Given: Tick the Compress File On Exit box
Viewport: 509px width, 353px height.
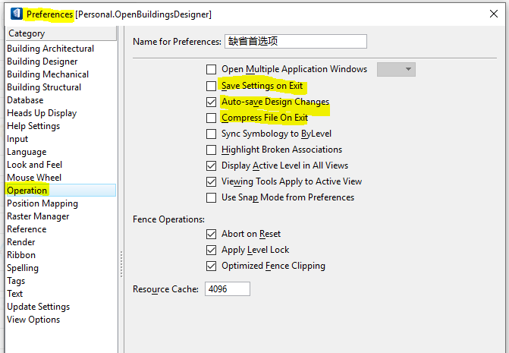Looking at the screenshot, I should [212, 118].
